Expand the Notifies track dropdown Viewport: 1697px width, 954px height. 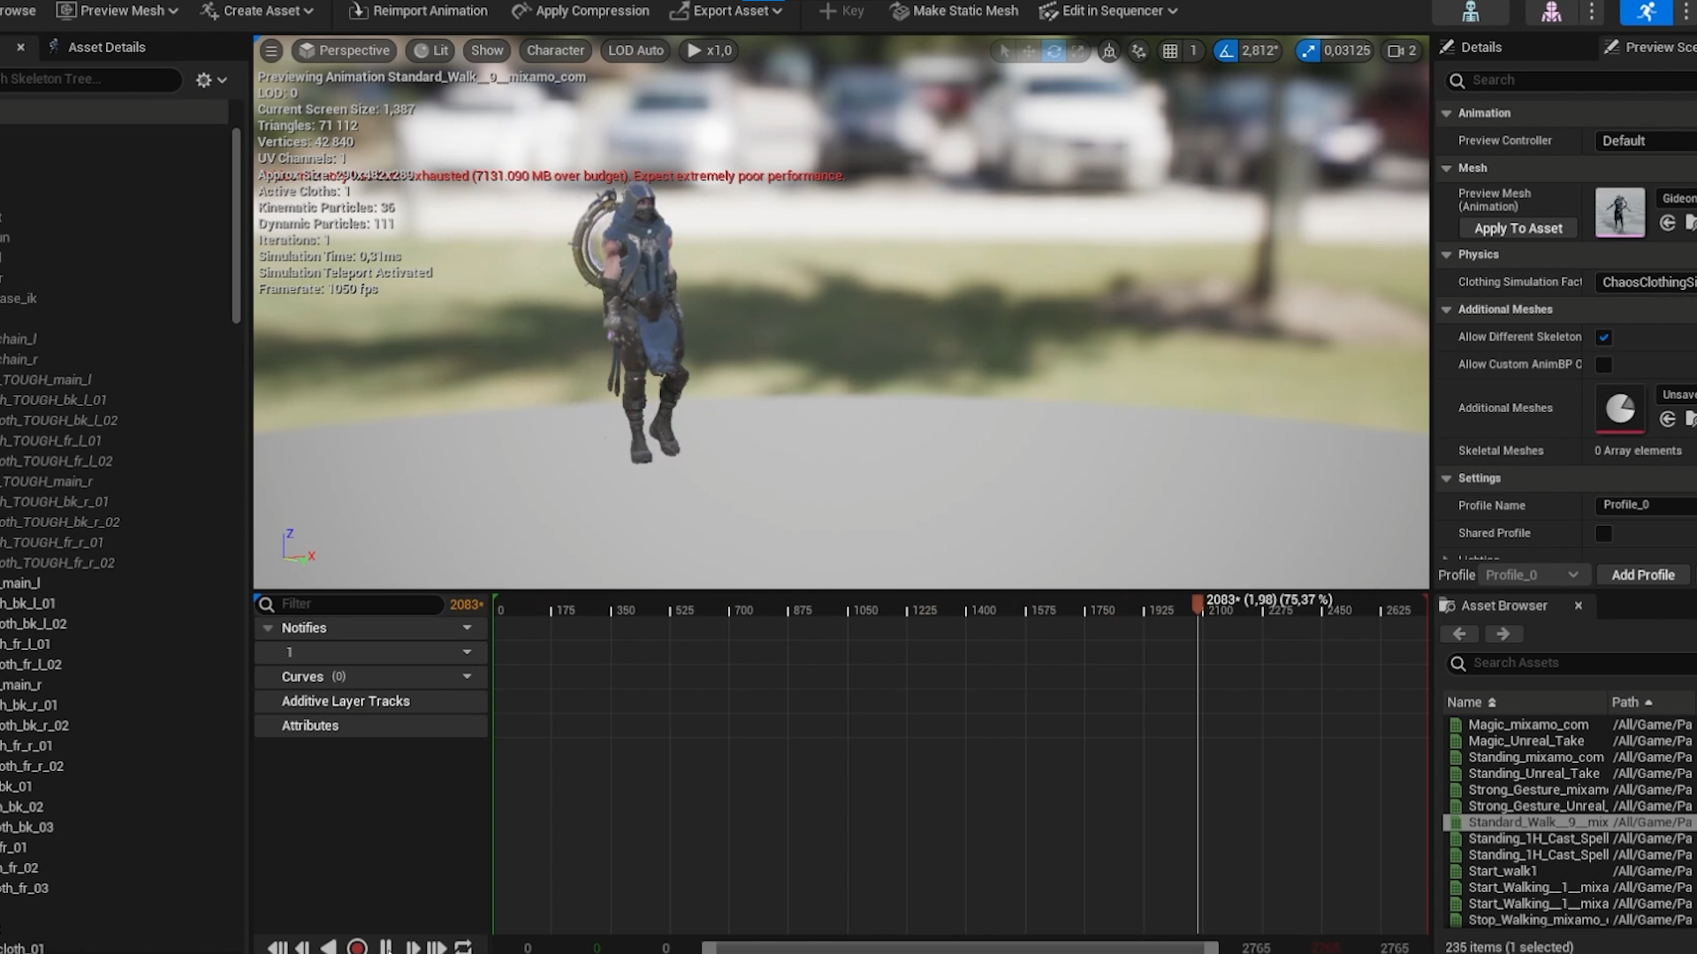[x=467, y=628]
